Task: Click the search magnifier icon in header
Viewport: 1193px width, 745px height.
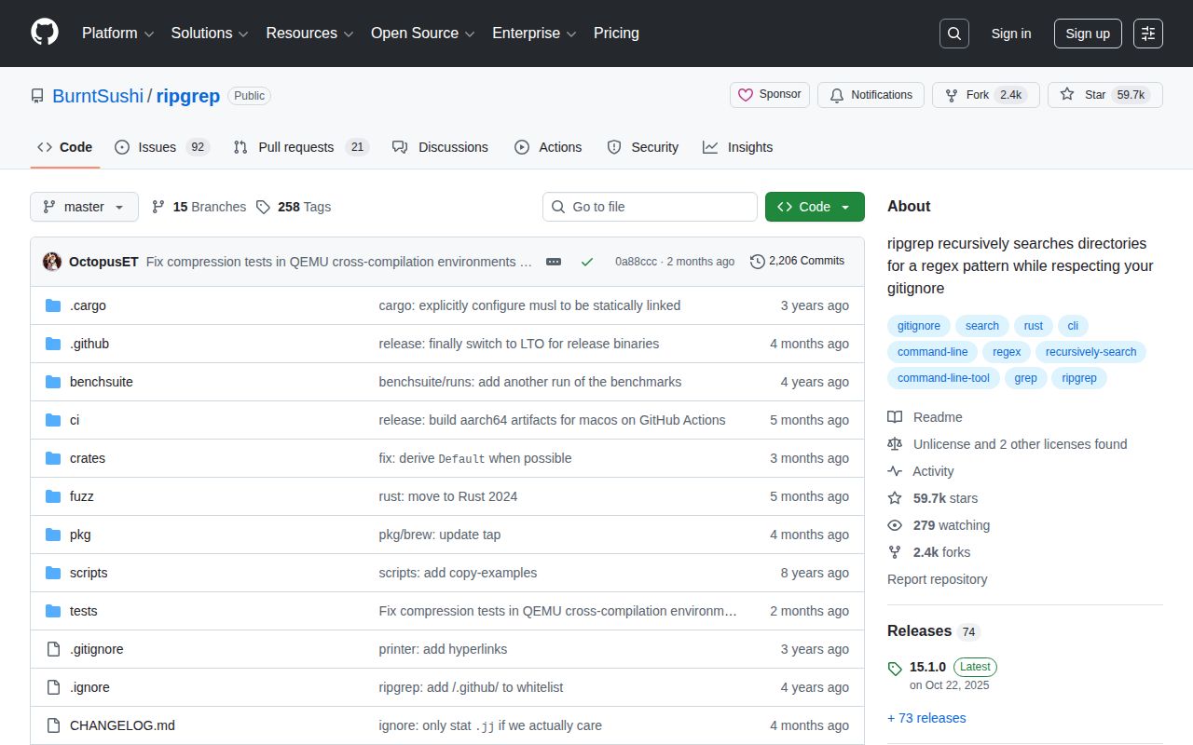Action: 953,33
